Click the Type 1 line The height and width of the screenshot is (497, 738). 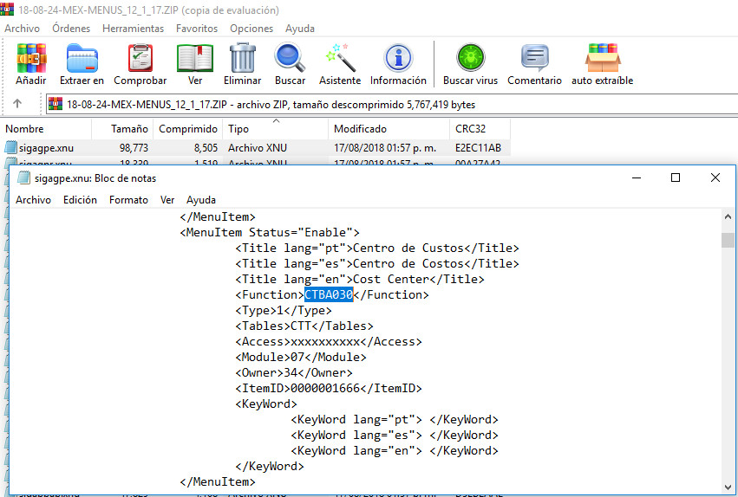(284, 311)
